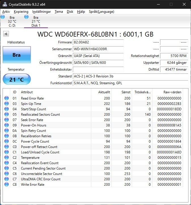Viewport: 191px width, 205px height.
Task: Click the status orb for Power Cycle Count
Action: [x=7, y=141]
